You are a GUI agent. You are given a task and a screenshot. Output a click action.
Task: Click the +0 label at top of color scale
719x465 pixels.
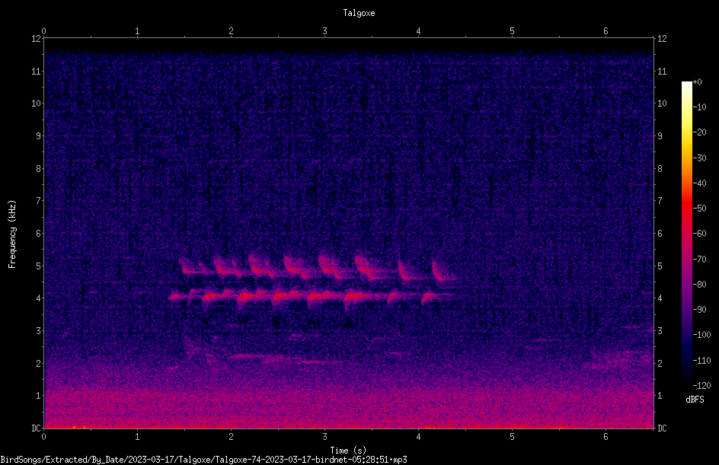697,81
